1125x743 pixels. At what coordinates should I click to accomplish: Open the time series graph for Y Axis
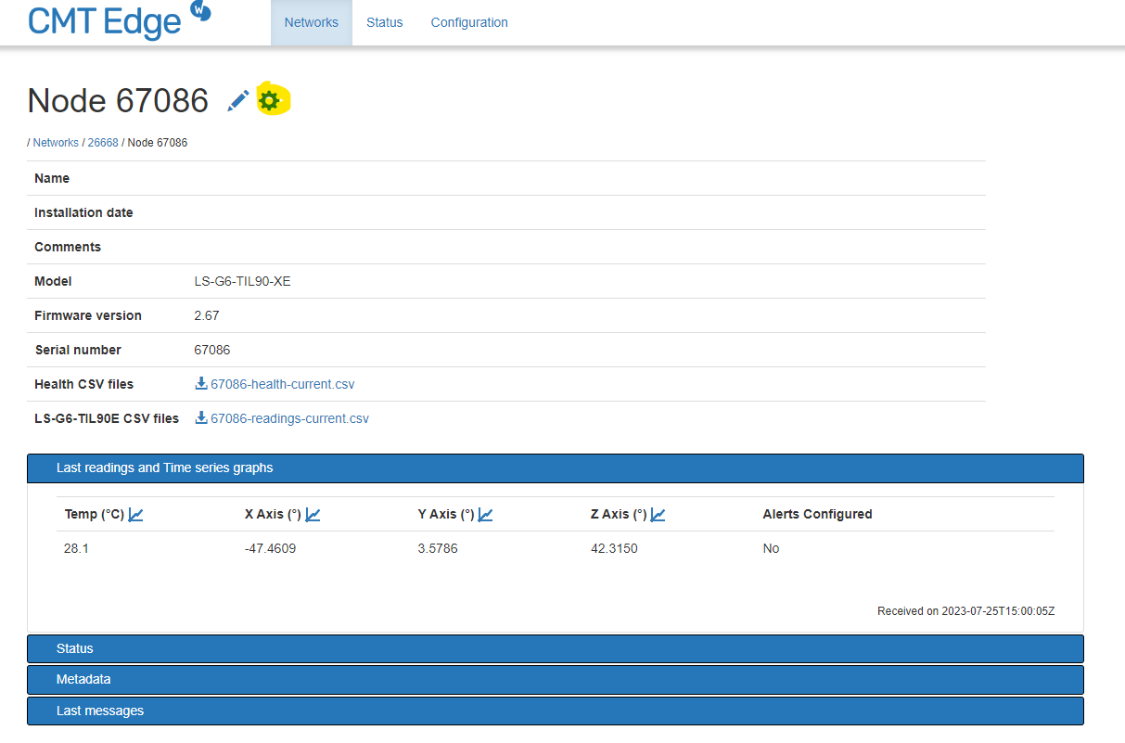[485, 514]
